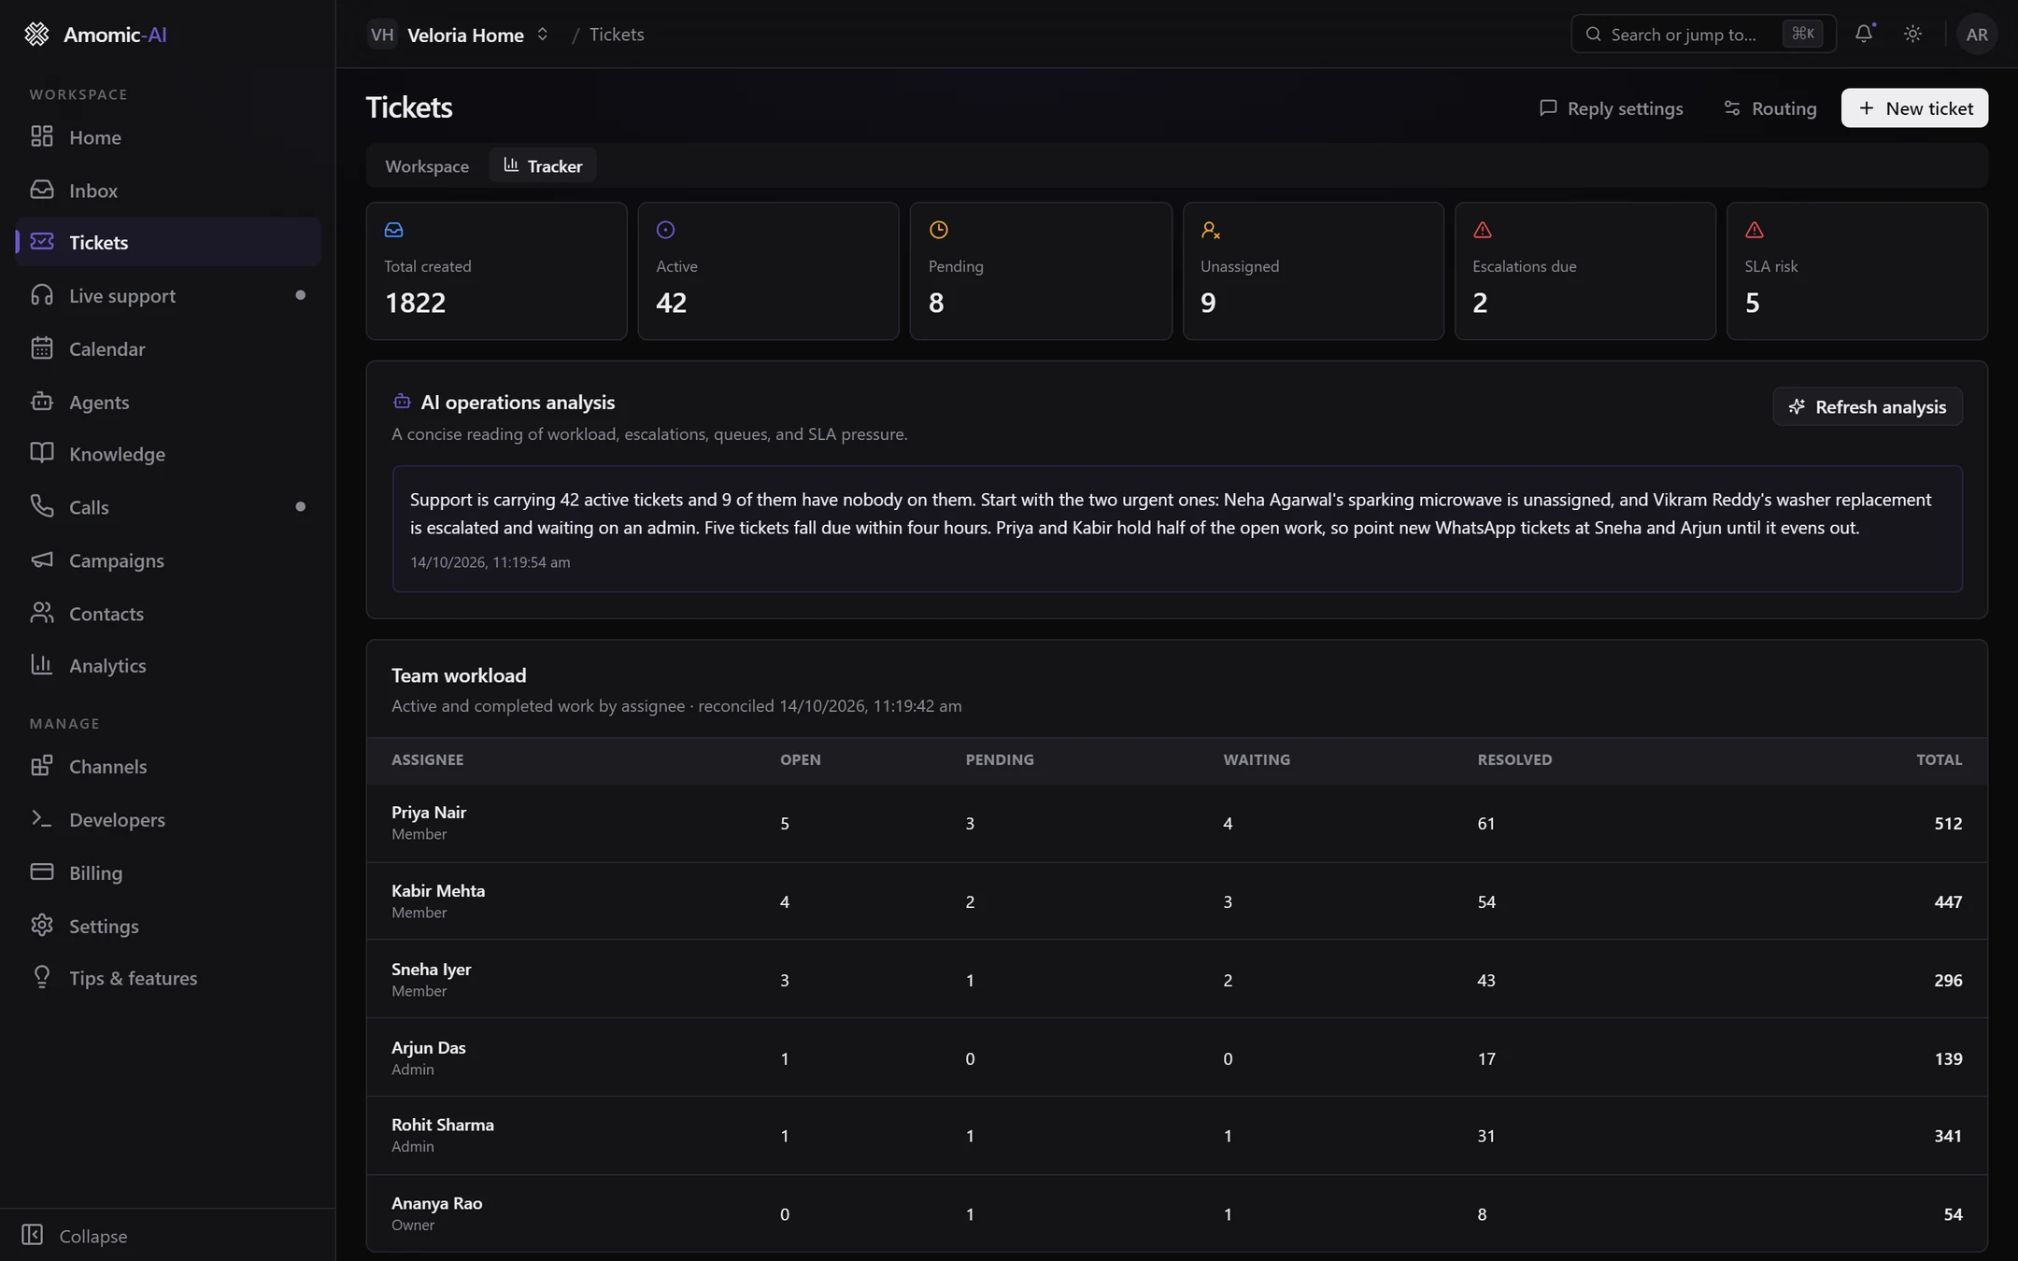
Task: Open the Total created card
Action: click(496, 271)
